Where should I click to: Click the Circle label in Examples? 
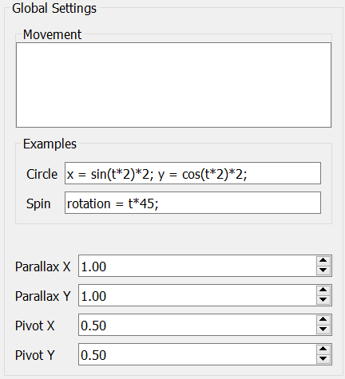point(42,174)
